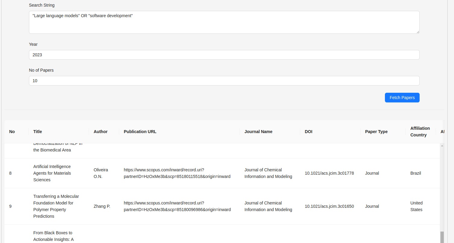
Task: Select the Paper Type column header
Action: [376, 132]
